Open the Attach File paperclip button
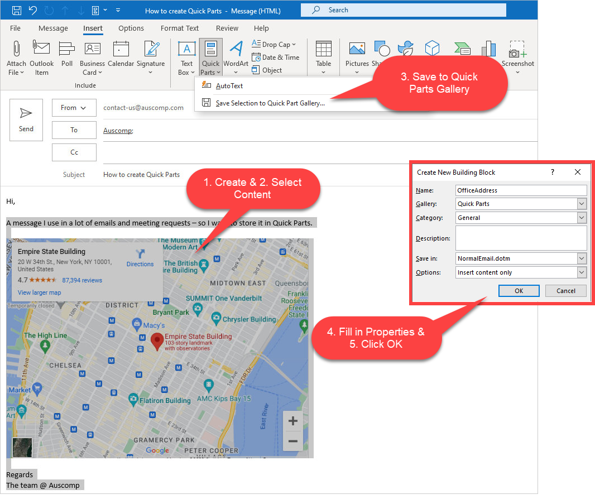 coord(16,57)
